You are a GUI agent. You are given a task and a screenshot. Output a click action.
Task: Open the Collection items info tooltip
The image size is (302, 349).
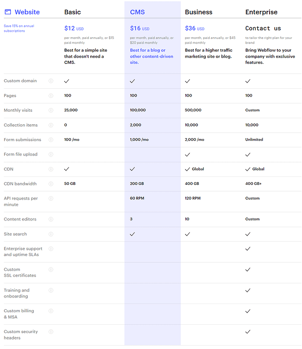pos(51,125)
